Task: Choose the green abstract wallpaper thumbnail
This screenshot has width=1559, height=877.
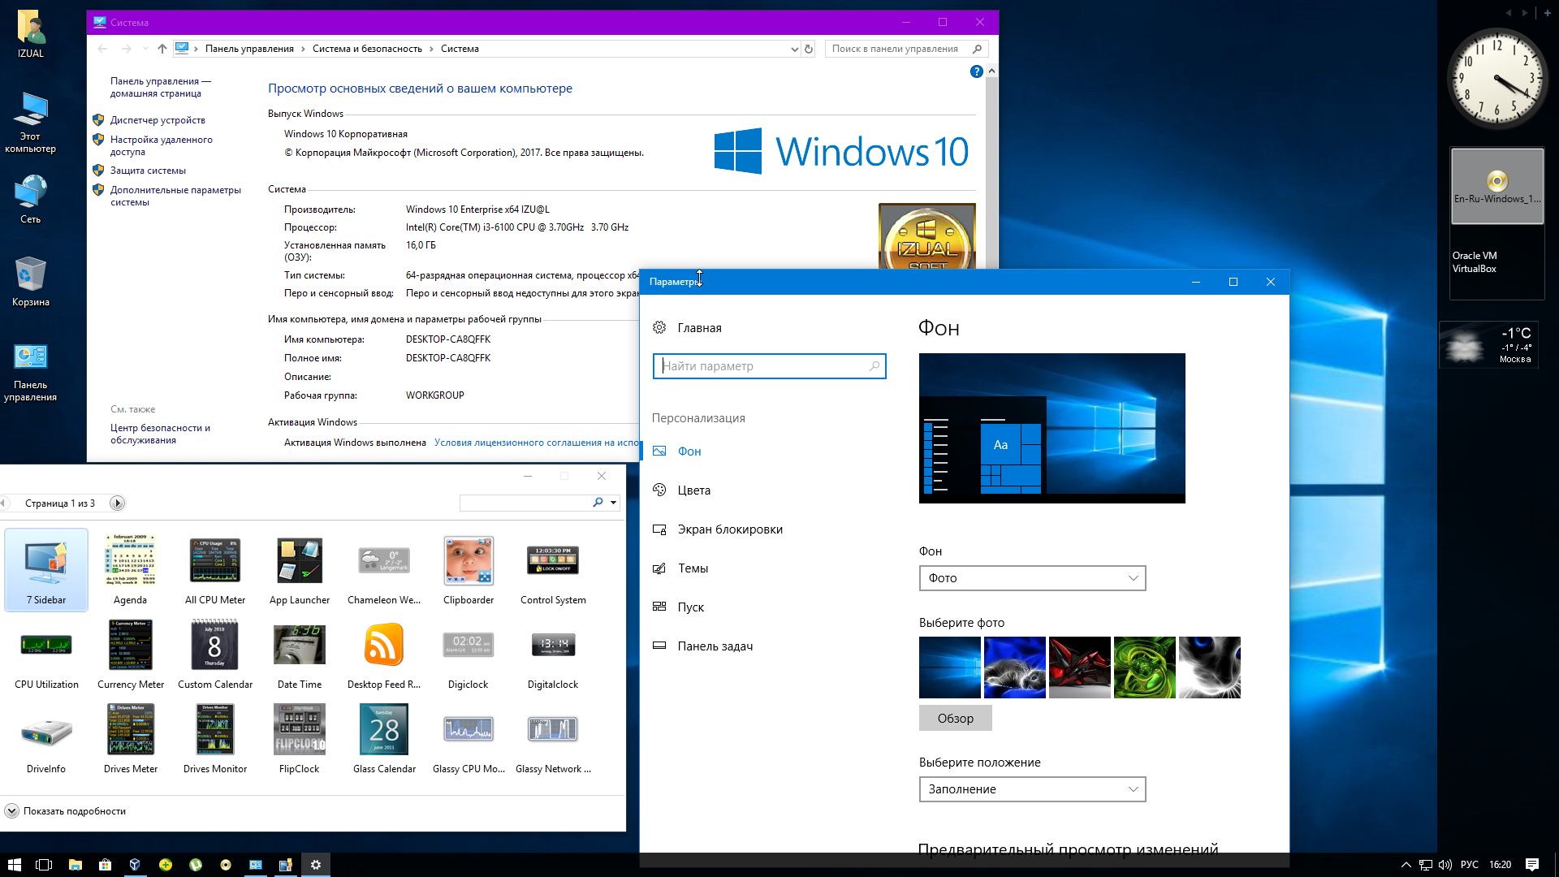Action: point(1144,667)
